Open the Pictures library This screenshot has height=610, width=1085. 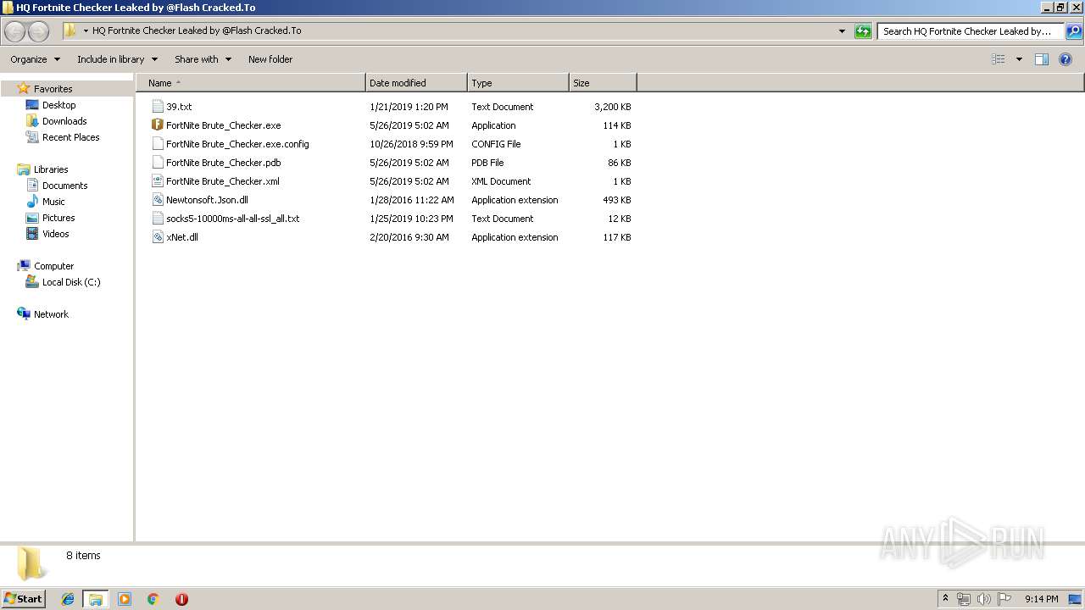[x=58, y=218]
